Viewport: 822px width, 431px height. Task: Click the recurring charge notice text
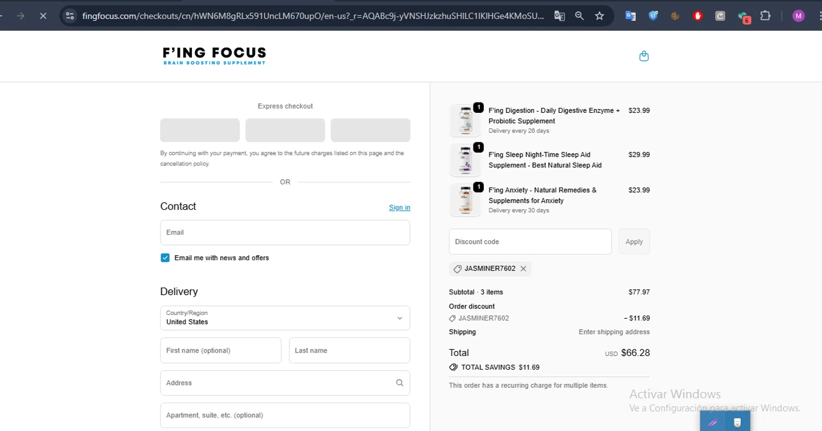click(x=528, y=386)
